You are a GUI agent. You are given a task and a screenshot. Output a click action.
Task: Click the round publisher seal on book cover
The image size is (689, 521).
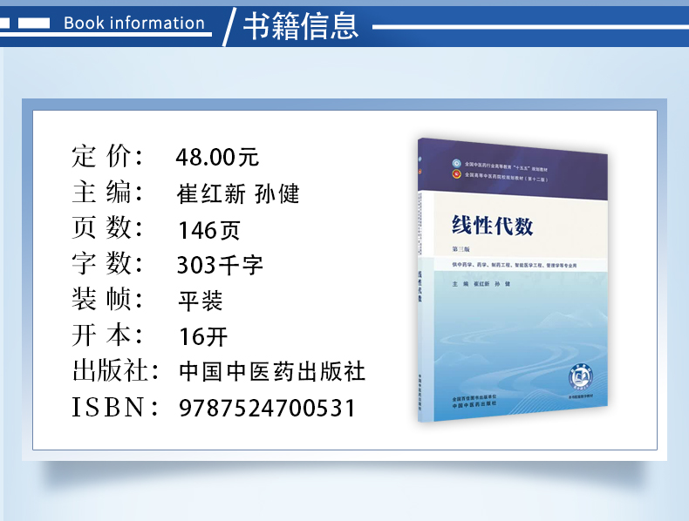pyautogui.click(x=581, y=376)
